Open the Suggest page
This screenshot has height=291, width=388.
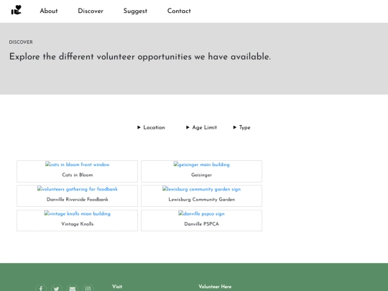pyautogui.click(x=135, y=11)
